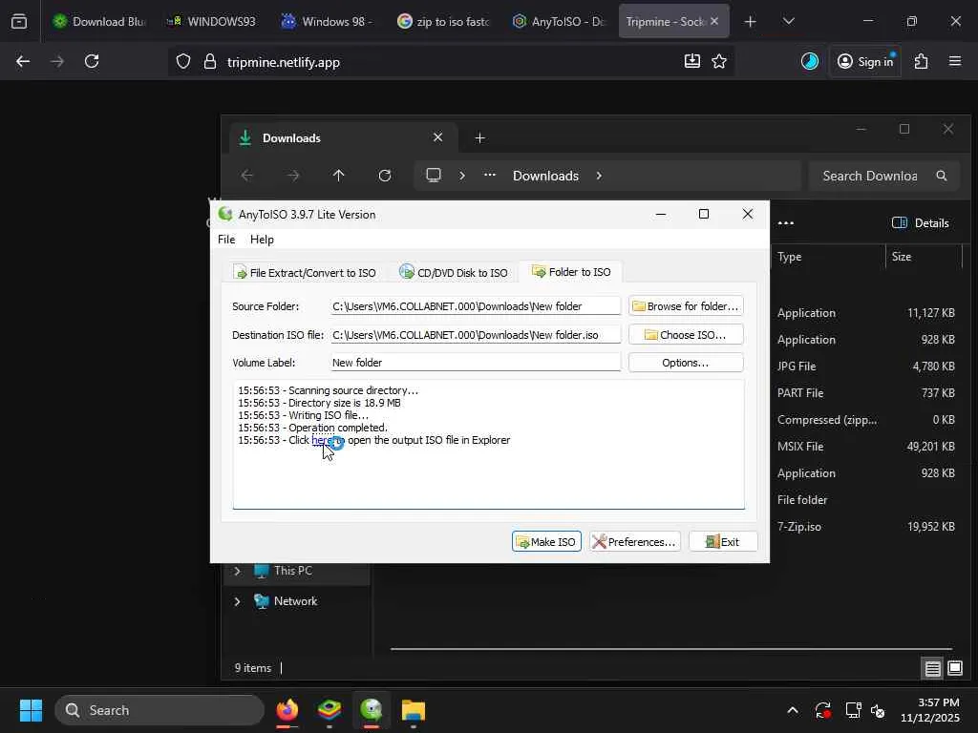Sort Explorer files by Size column
This screenshot has height=733, width=978.
pyautogui.click(x=902, y=257)
